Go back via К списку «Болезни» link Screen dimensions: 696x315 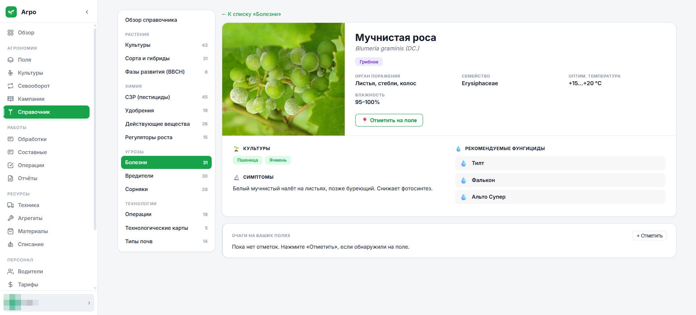point(251,14)
